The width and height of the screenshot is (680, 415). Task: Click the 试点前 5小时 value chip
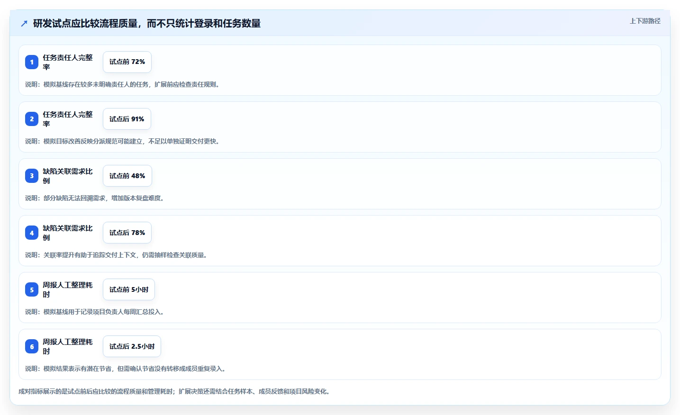coord(129,289)
